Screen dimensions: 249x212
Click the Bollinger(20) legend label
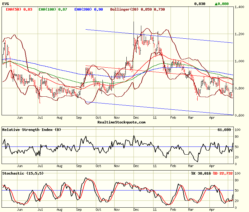pyautogui.click(x=138, y=9)
